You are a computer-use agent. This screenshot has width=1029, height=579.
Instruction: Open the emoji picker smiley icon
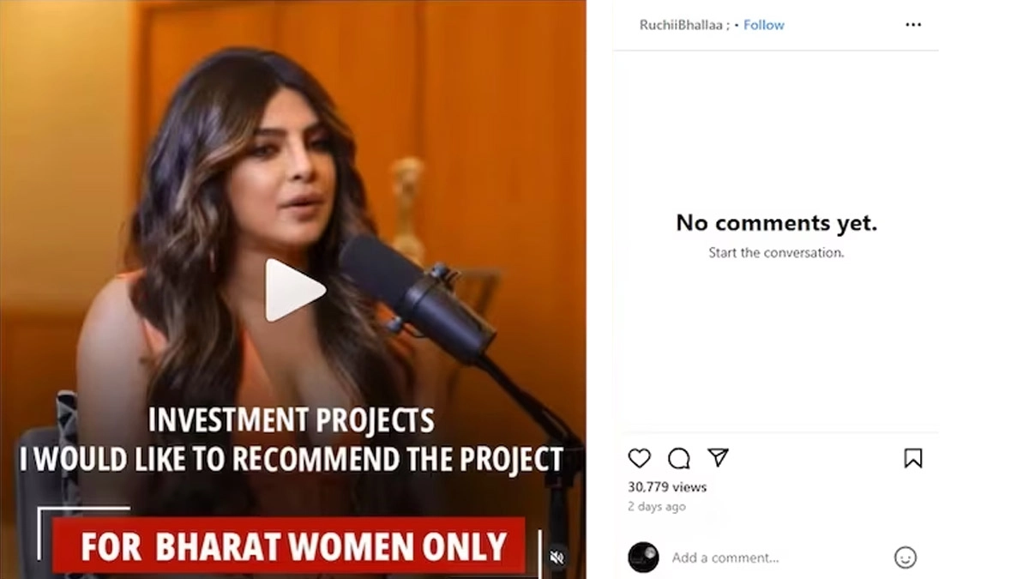(x=906, y=558)
